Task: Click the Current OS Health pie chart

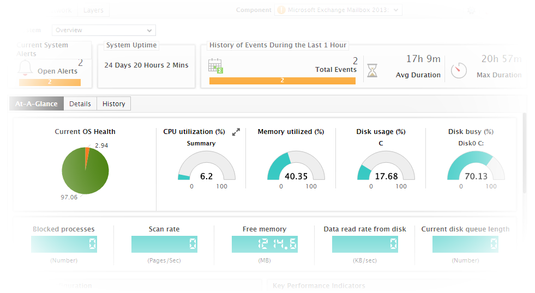Action: tap(85, 171)
